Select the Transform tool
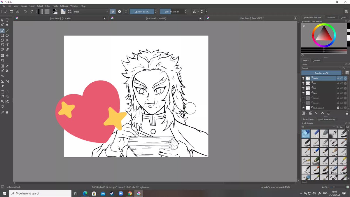The height and width of the screenshot is (197, 350). click(2, 55)
